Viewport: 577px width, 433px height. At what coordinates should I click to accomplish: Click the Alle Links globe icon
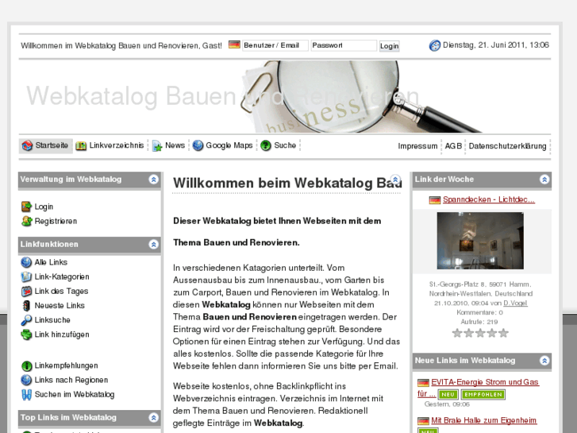pyautogui.click(x=26, y=262)
